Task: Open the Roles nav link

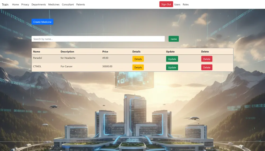Action: [x=186, y=4]
